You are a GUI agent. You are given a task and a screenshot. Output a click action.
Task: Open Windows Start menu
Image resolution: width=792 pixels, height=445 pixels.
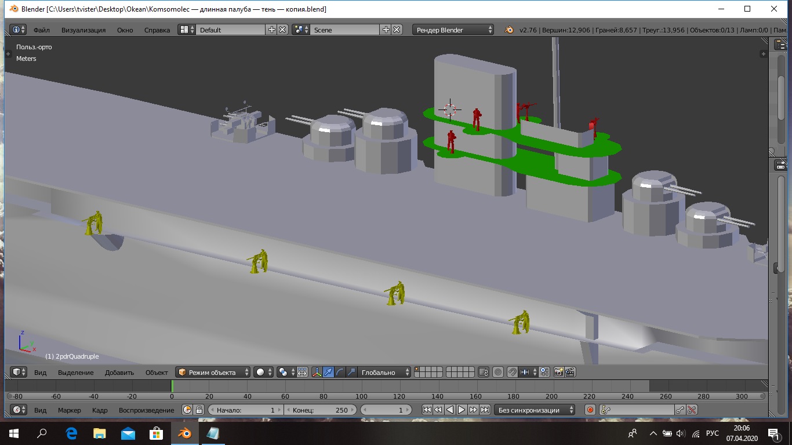click(14, 433)
